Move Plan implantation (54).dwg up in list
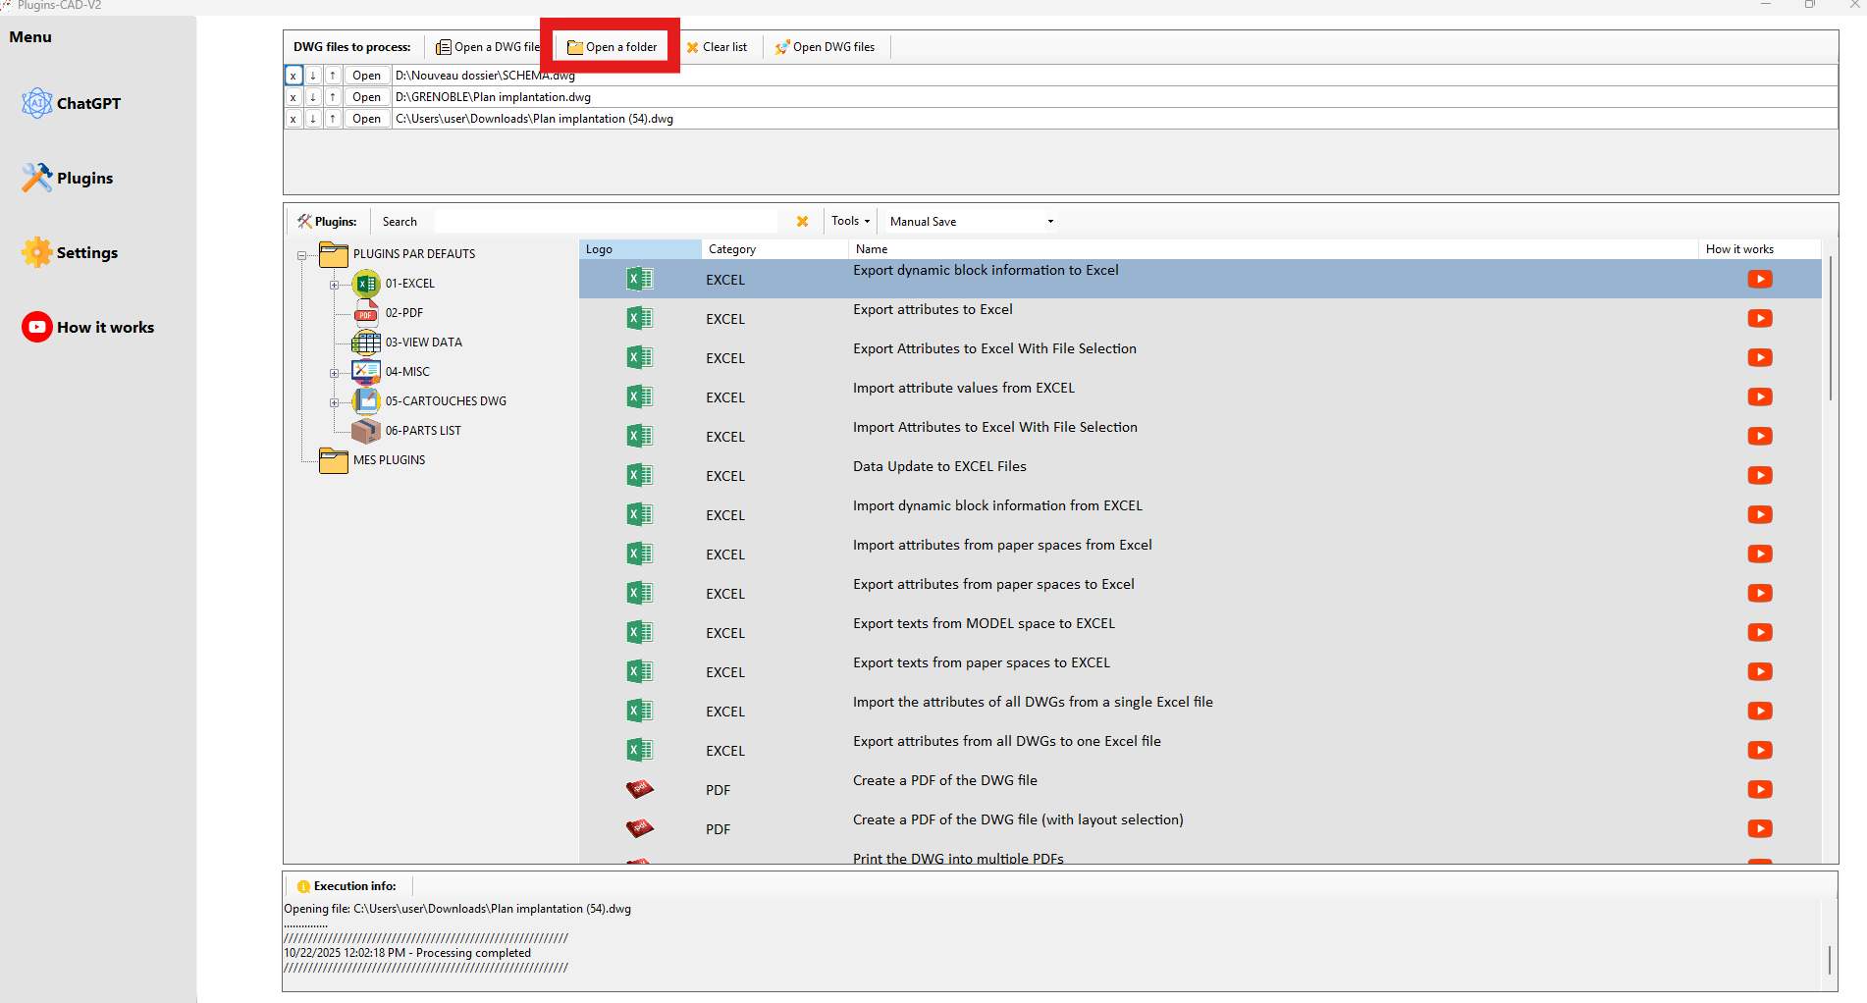This screenshot has height=1003, width=1867. 333,119
